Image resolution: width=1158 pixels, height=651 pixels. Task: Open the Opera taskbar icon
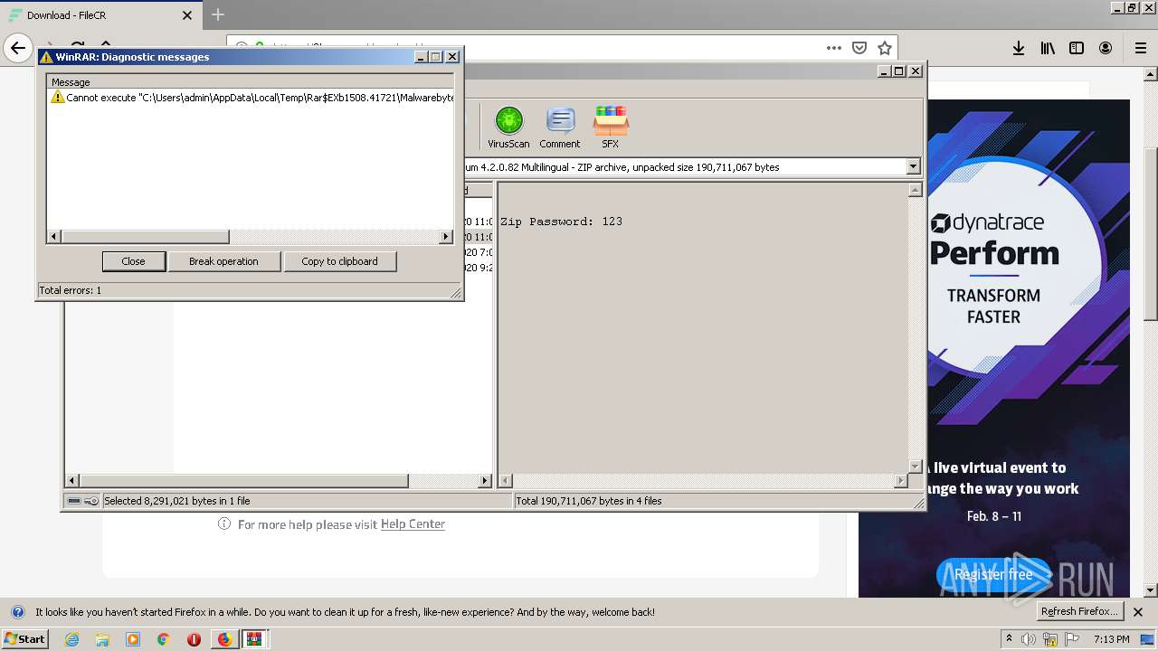click(194, 639)
